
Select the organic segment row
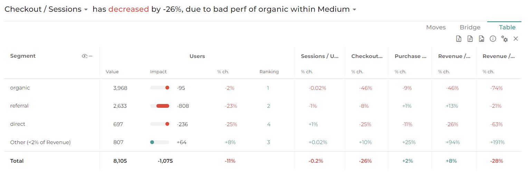pyautogui.click(x=262, y=88)
